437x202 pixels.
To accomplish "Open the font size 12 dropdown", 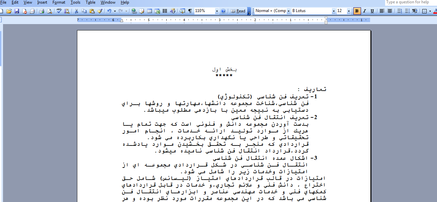I will click(x=349, y=11).
